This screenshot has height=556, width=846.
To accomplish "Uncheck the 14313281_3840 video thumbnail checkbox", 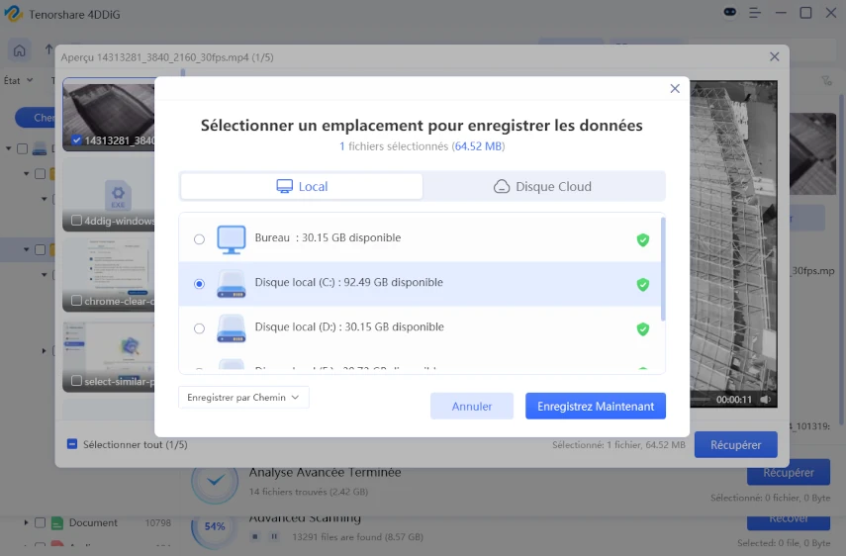I will 76,140.
